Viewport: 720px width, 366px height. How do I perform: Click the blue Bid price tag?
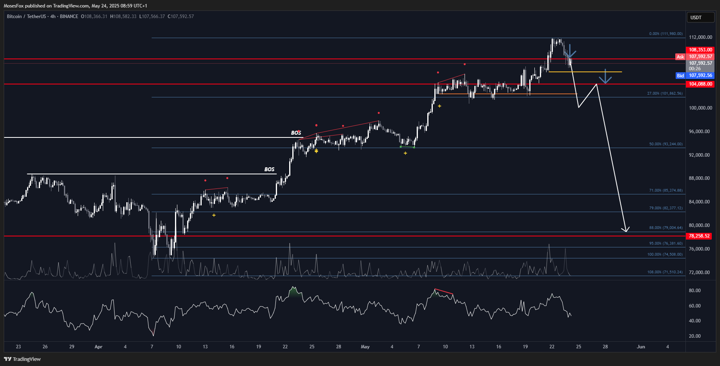680,75
